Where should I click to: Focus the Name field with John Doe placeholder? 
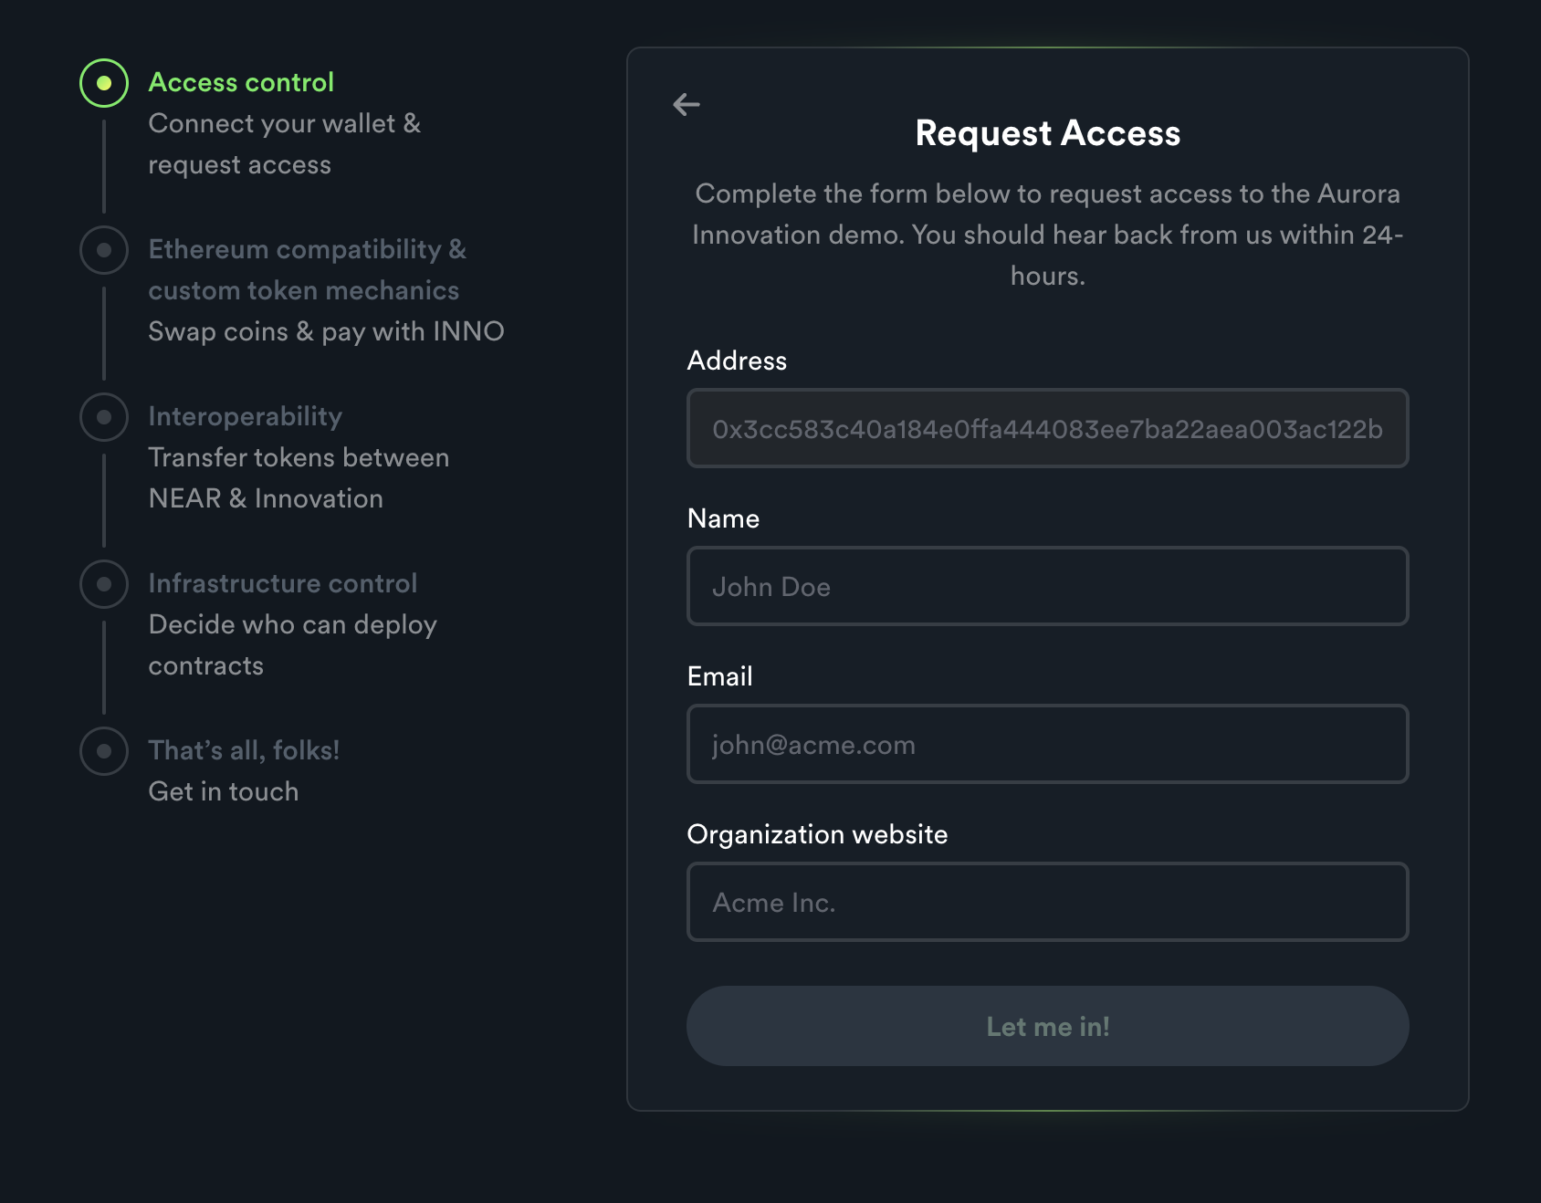[1047, 586]
